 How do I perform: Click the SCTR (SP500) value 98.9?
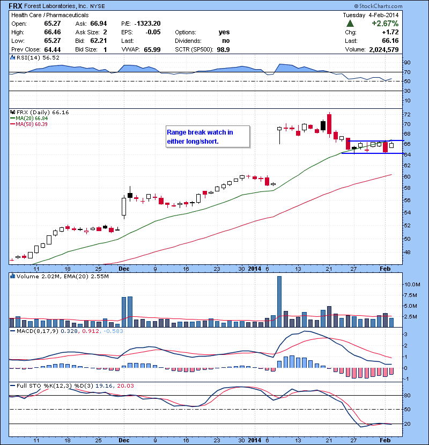223,50
